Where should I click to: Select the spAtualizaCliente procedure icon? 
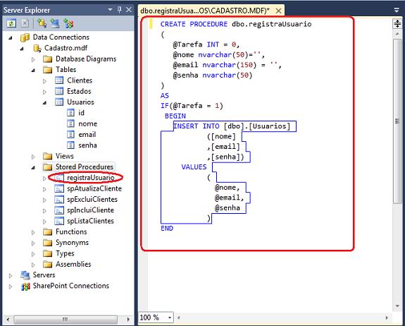(x=59, y=188)
